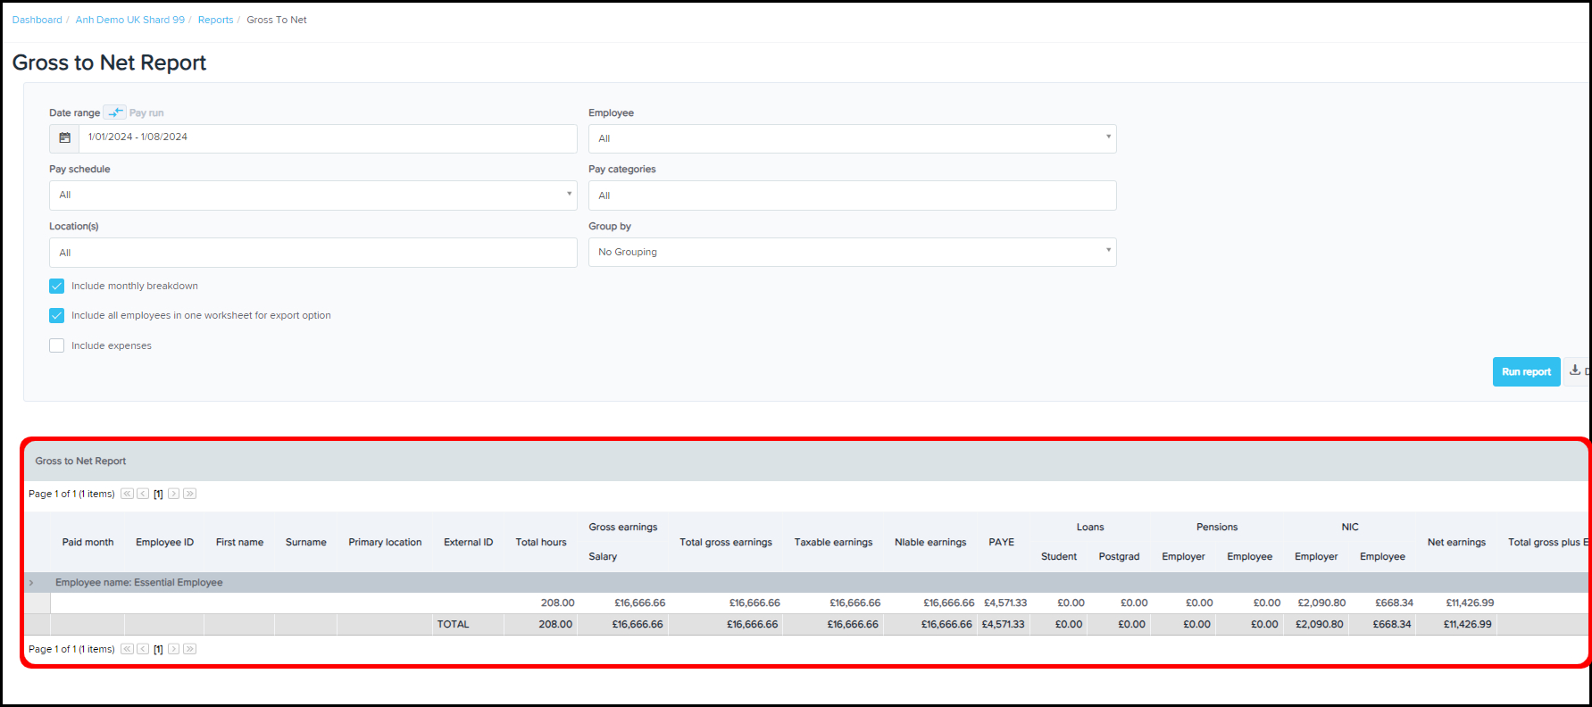Open the Employee dropdown
The image size is (1592, 707).
(852, 138)
